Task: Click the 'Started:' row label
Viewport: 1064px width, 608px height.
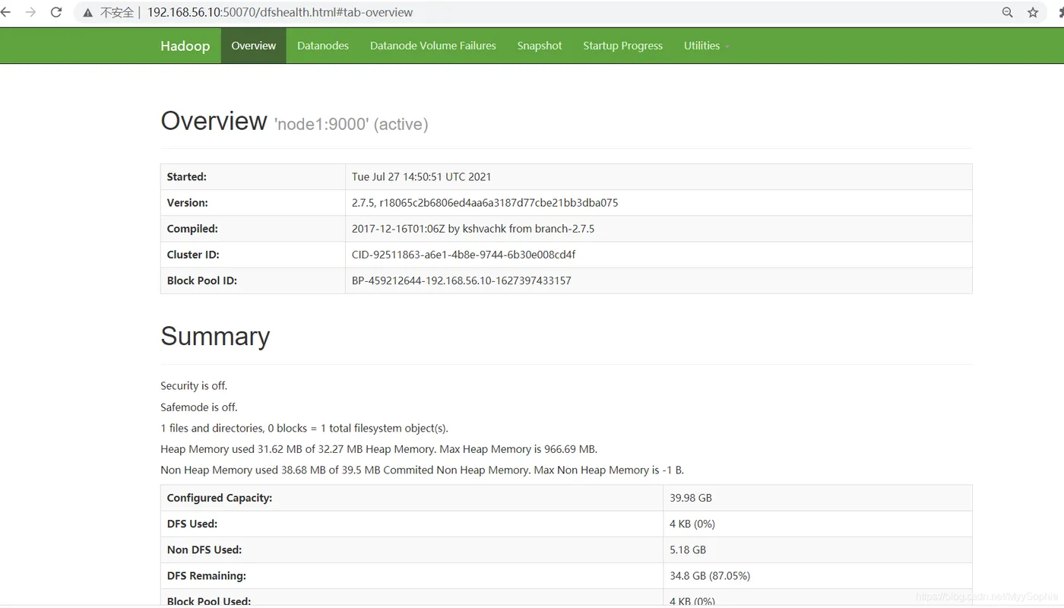Action: (187, 176)
